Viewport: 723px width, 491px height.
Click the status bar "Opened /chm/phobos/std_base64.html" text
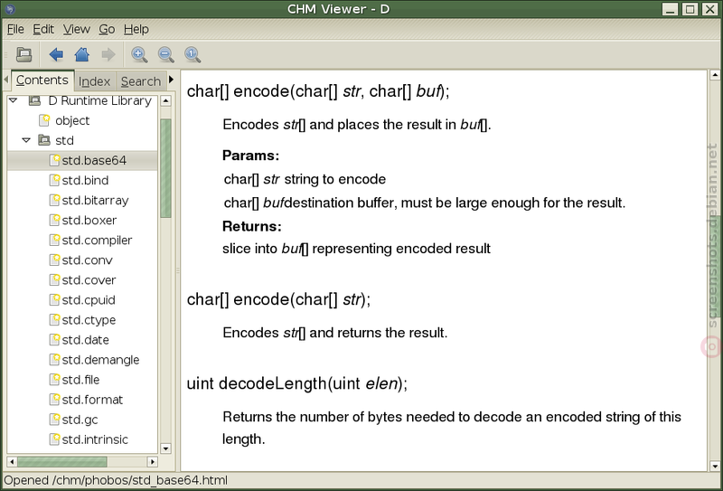pyautogui.click(x=116, y=480)
